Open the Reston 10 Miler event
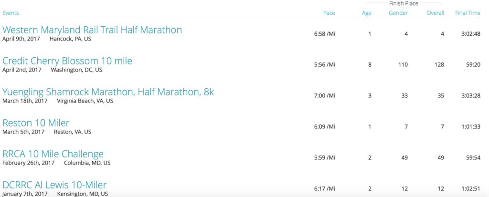The image size is (489, 197). [x=36, y=123]
